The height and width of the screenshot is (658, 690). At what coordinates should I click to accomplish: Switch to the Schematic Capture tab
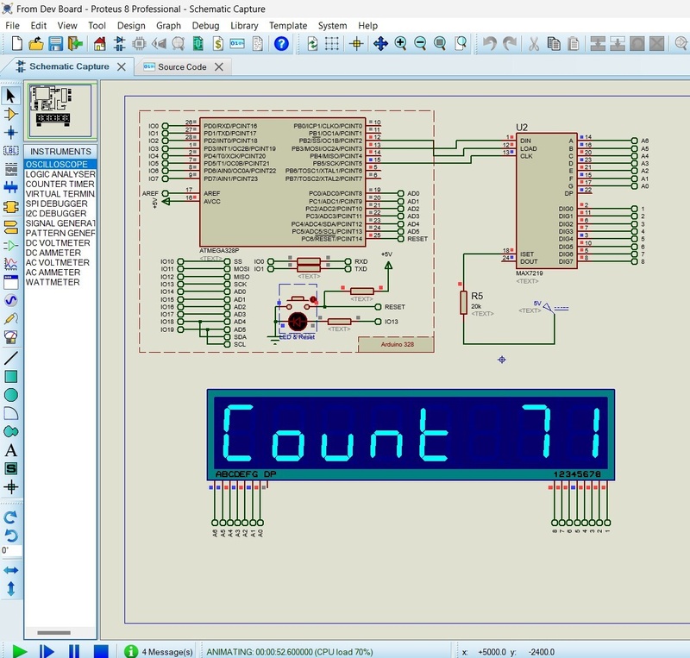pyautogui.click(x=69, y=66)
